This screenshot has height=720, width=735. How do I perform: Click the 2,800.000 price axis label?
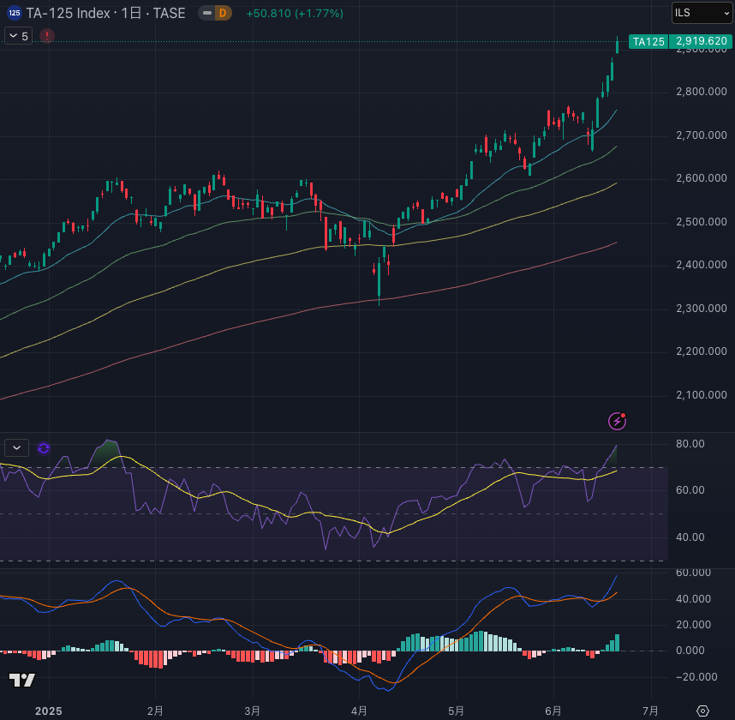click(x=702, y=92)
